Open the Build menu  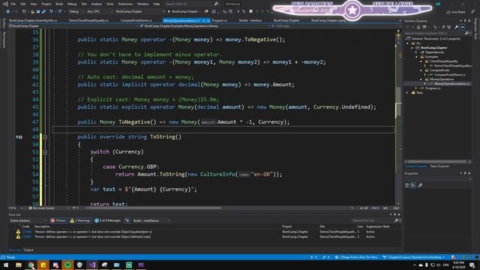coord(59,4)
